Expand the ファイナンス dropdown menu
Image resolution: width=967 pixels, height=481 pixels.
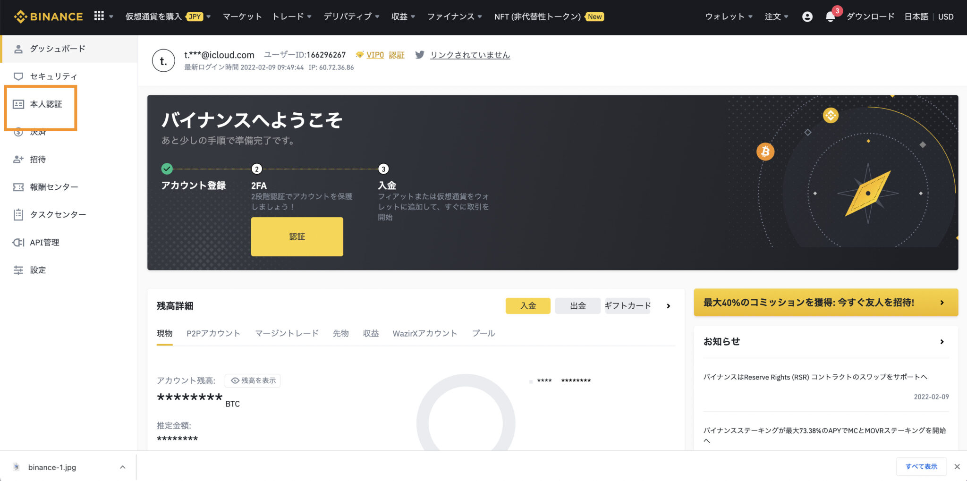tap(454, 17)
